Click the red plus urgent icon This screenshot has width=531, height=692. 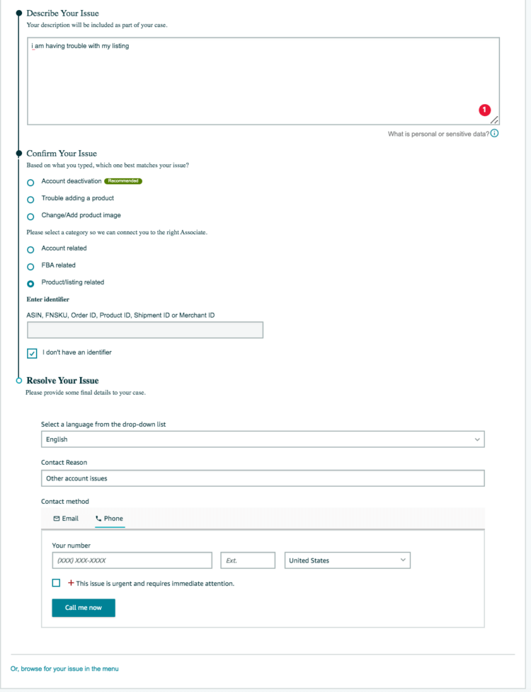pos(71,583)
